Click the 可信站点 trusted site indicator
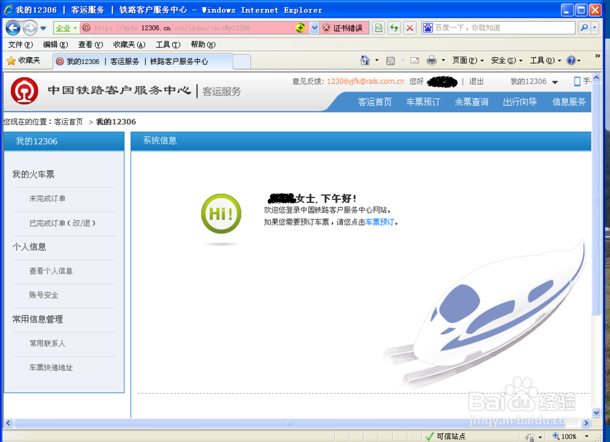The image size is (610, 442). tap(448, 435)
